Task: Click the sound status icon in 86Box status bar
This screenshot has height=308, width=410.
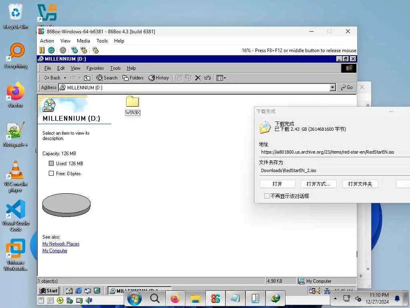Action: (88, 300)
